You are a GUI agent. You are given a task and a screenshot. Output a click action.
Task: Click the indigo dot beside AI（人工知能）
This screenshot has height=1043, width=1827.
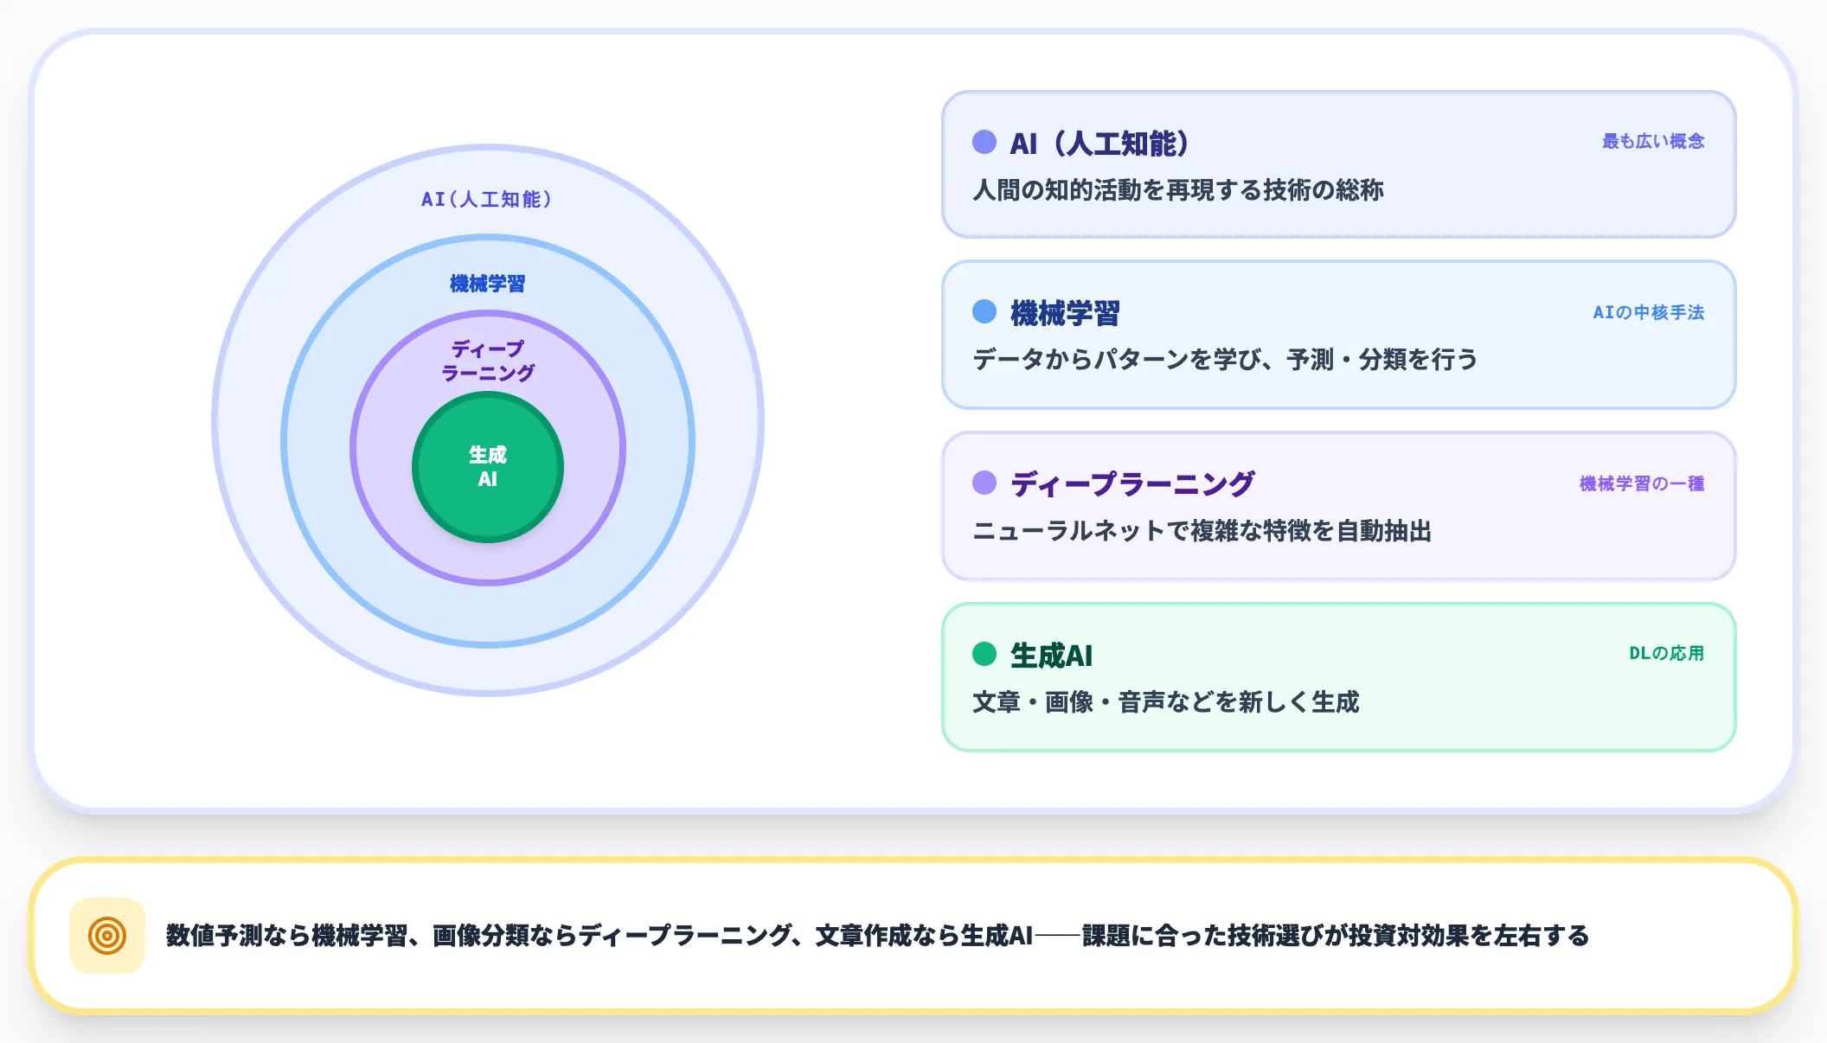984,142
